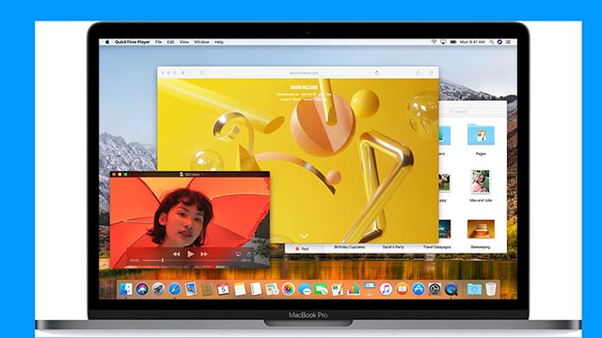Select the Travel Galapagos label
Viewport: 602px width, 338px height.
pyautogui.click(x=436, y=247)
